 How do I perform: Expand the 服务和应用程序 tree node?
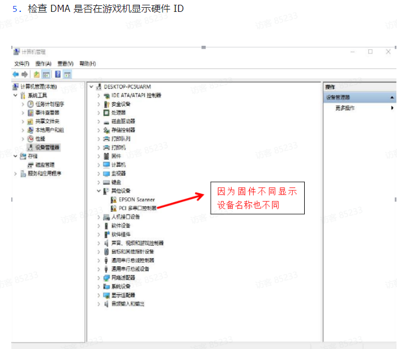click(x=15, y=174)
